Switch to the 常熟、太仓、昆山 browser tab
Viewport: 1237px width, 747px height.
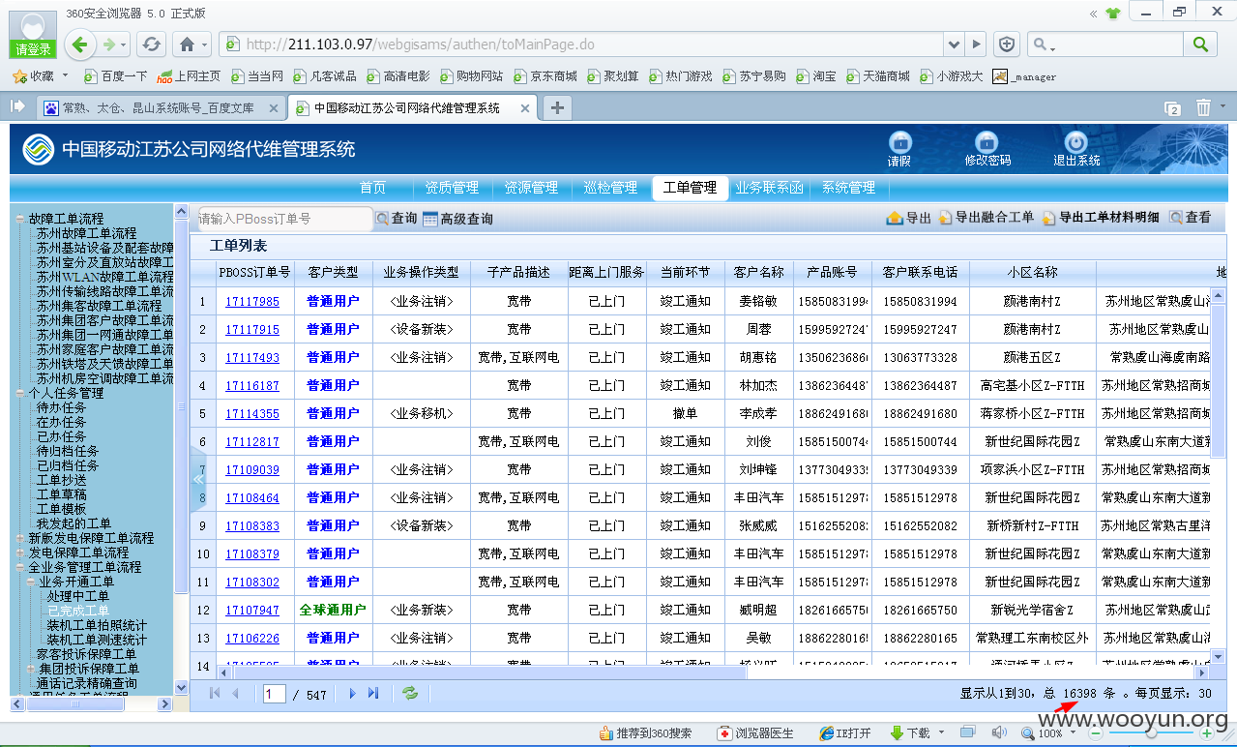pos(162,107)
